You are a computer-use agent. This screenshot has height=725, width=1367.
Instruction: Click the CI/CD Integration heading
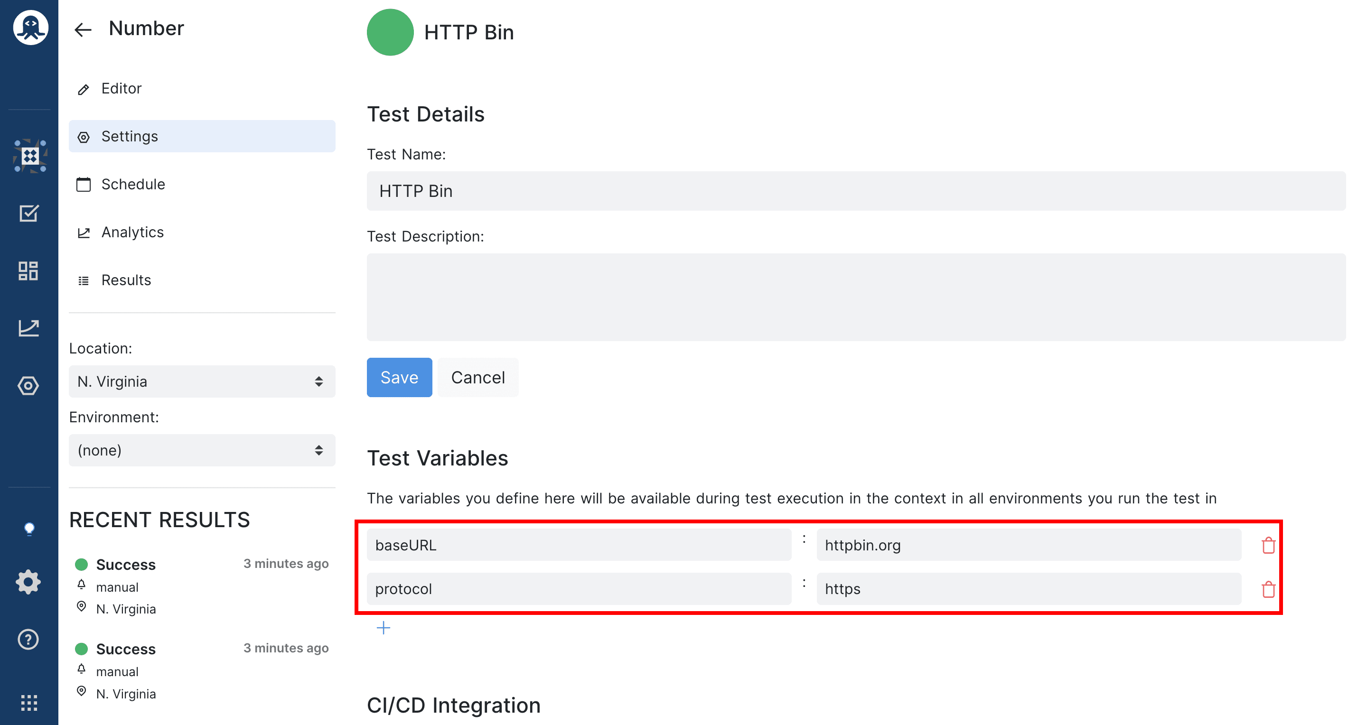[453, 706]
